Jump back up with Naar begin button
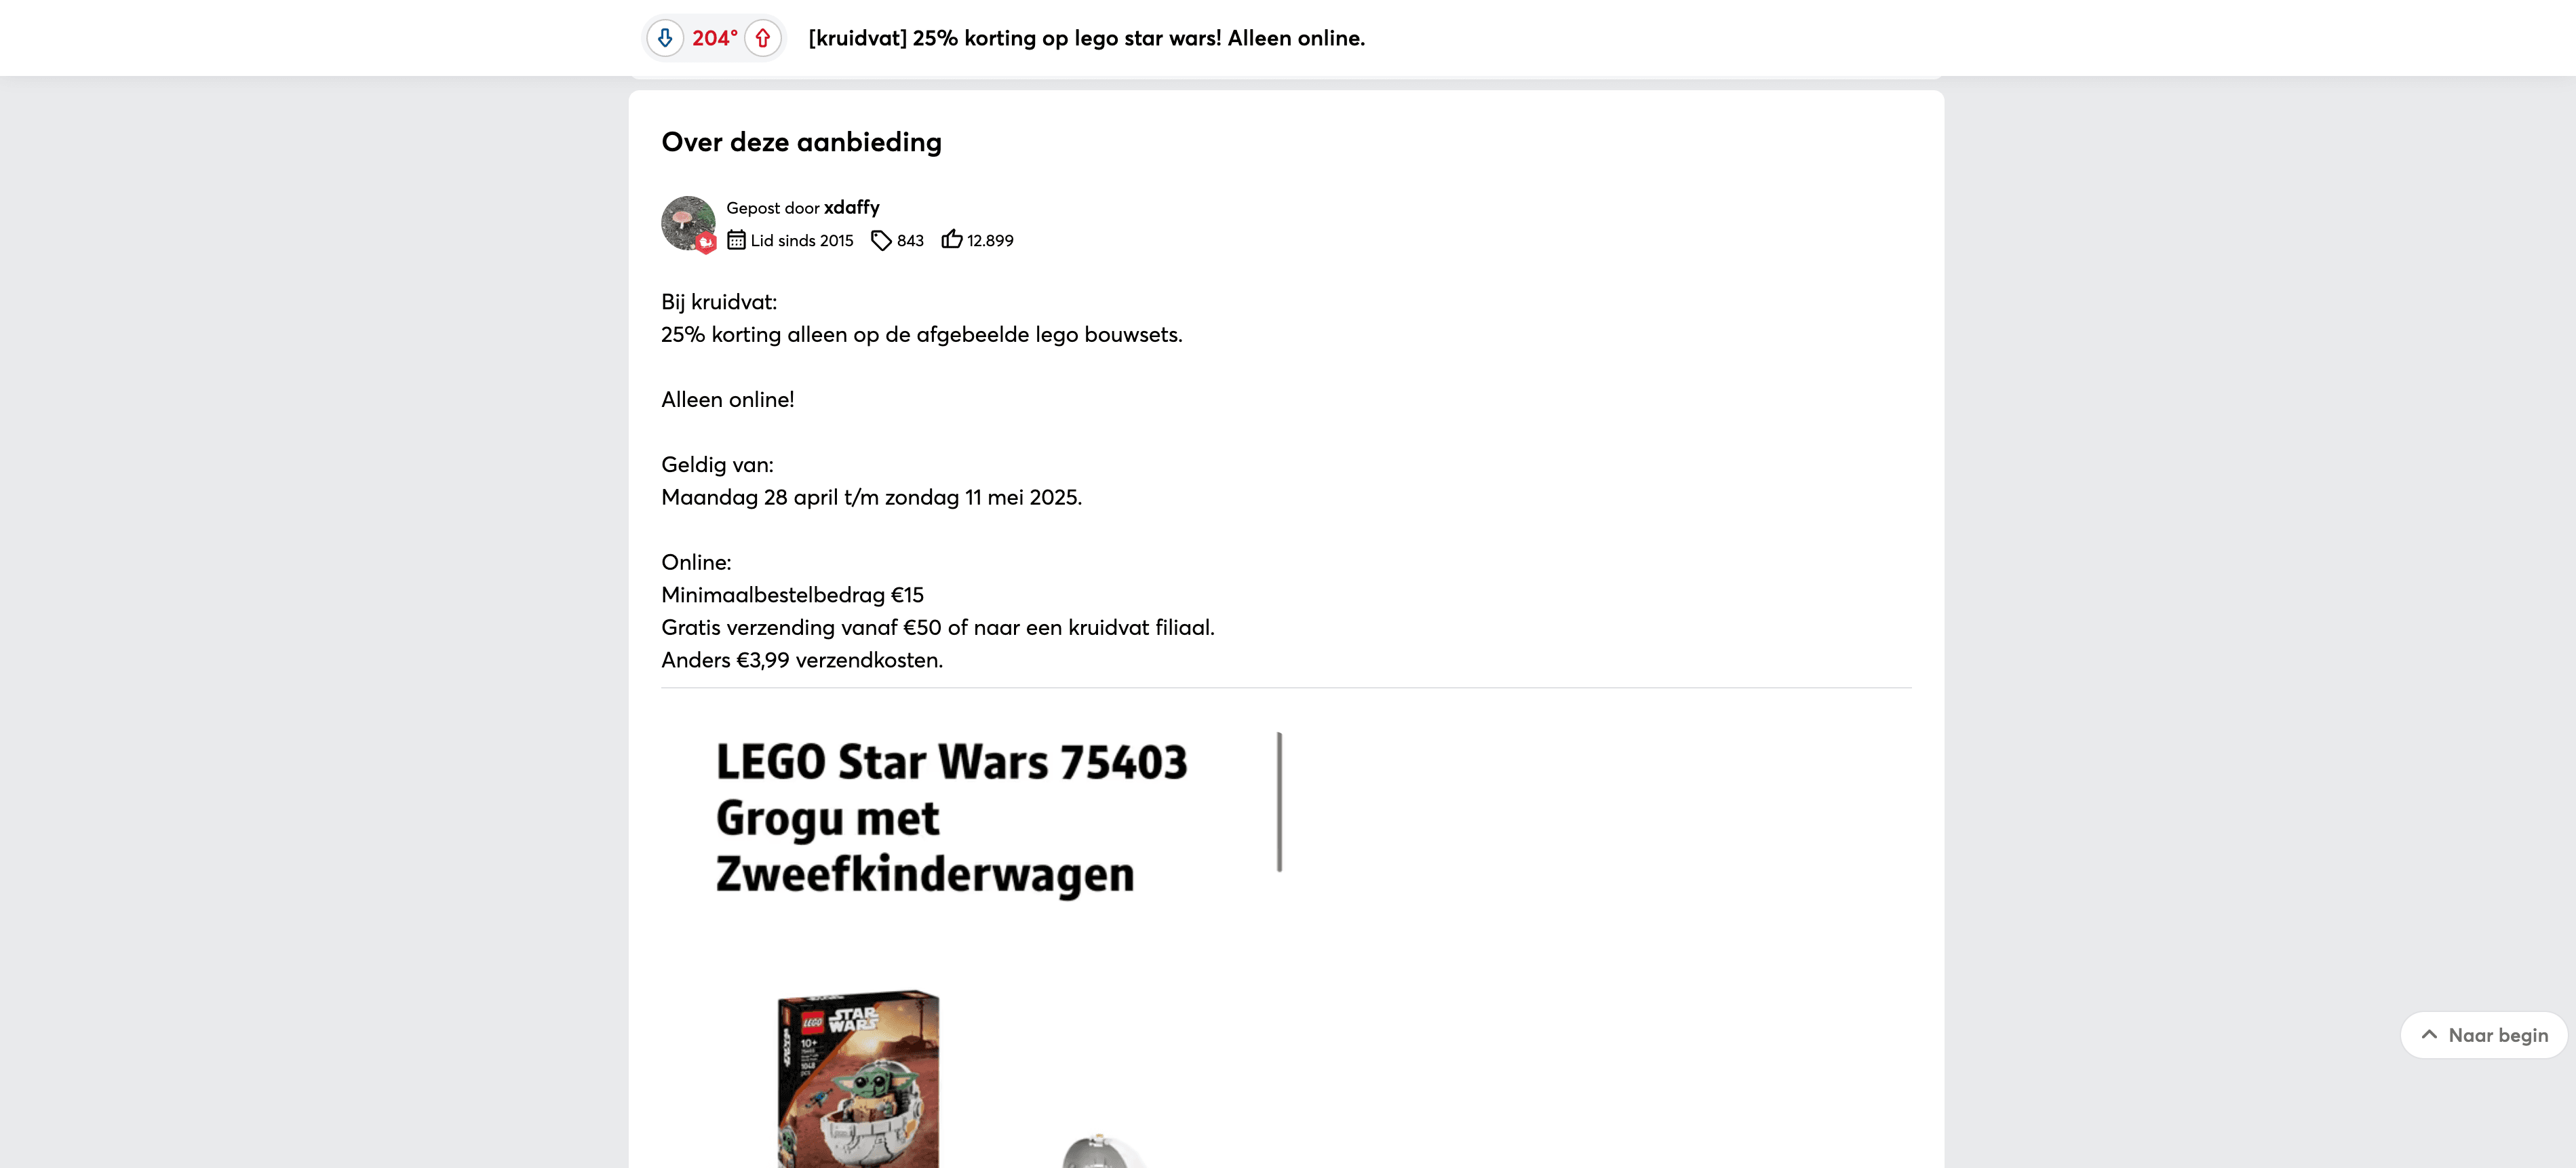 point(2484,1035)
